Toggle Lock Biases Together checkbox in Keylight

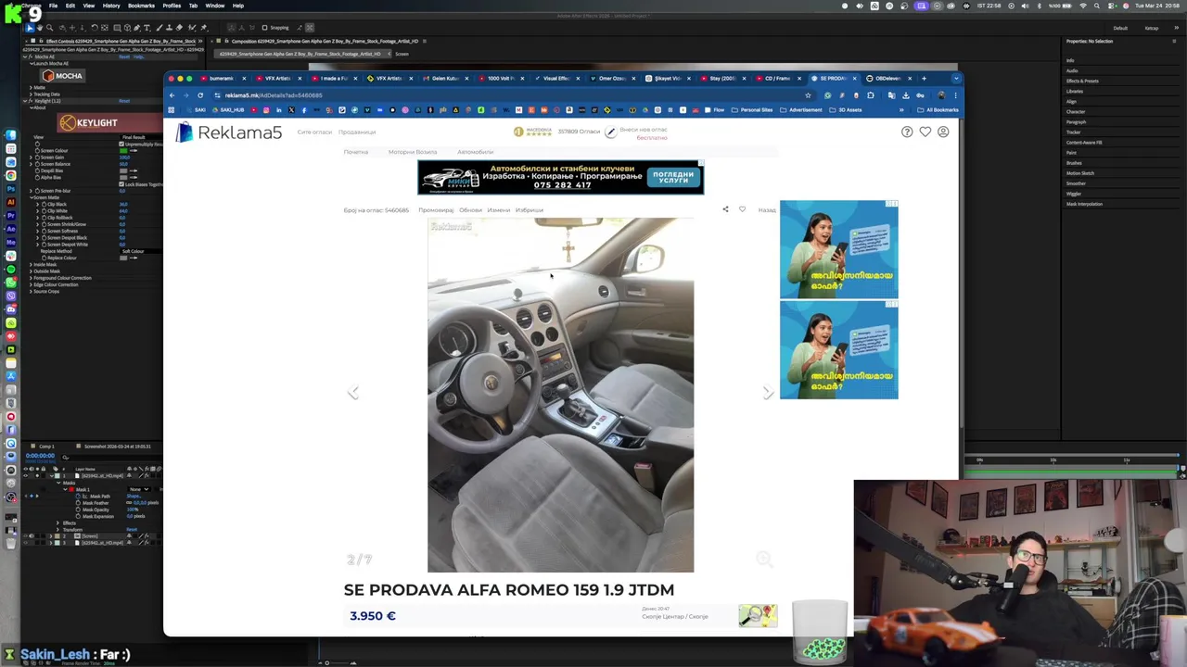121,184
